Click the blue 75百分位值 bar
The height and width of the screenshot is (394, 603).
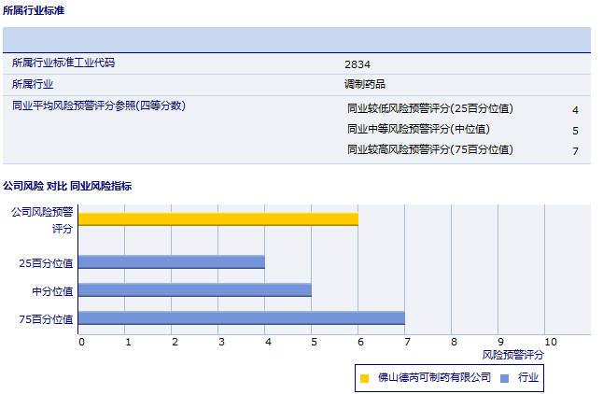pyautogui.click(x=241, y=318)
